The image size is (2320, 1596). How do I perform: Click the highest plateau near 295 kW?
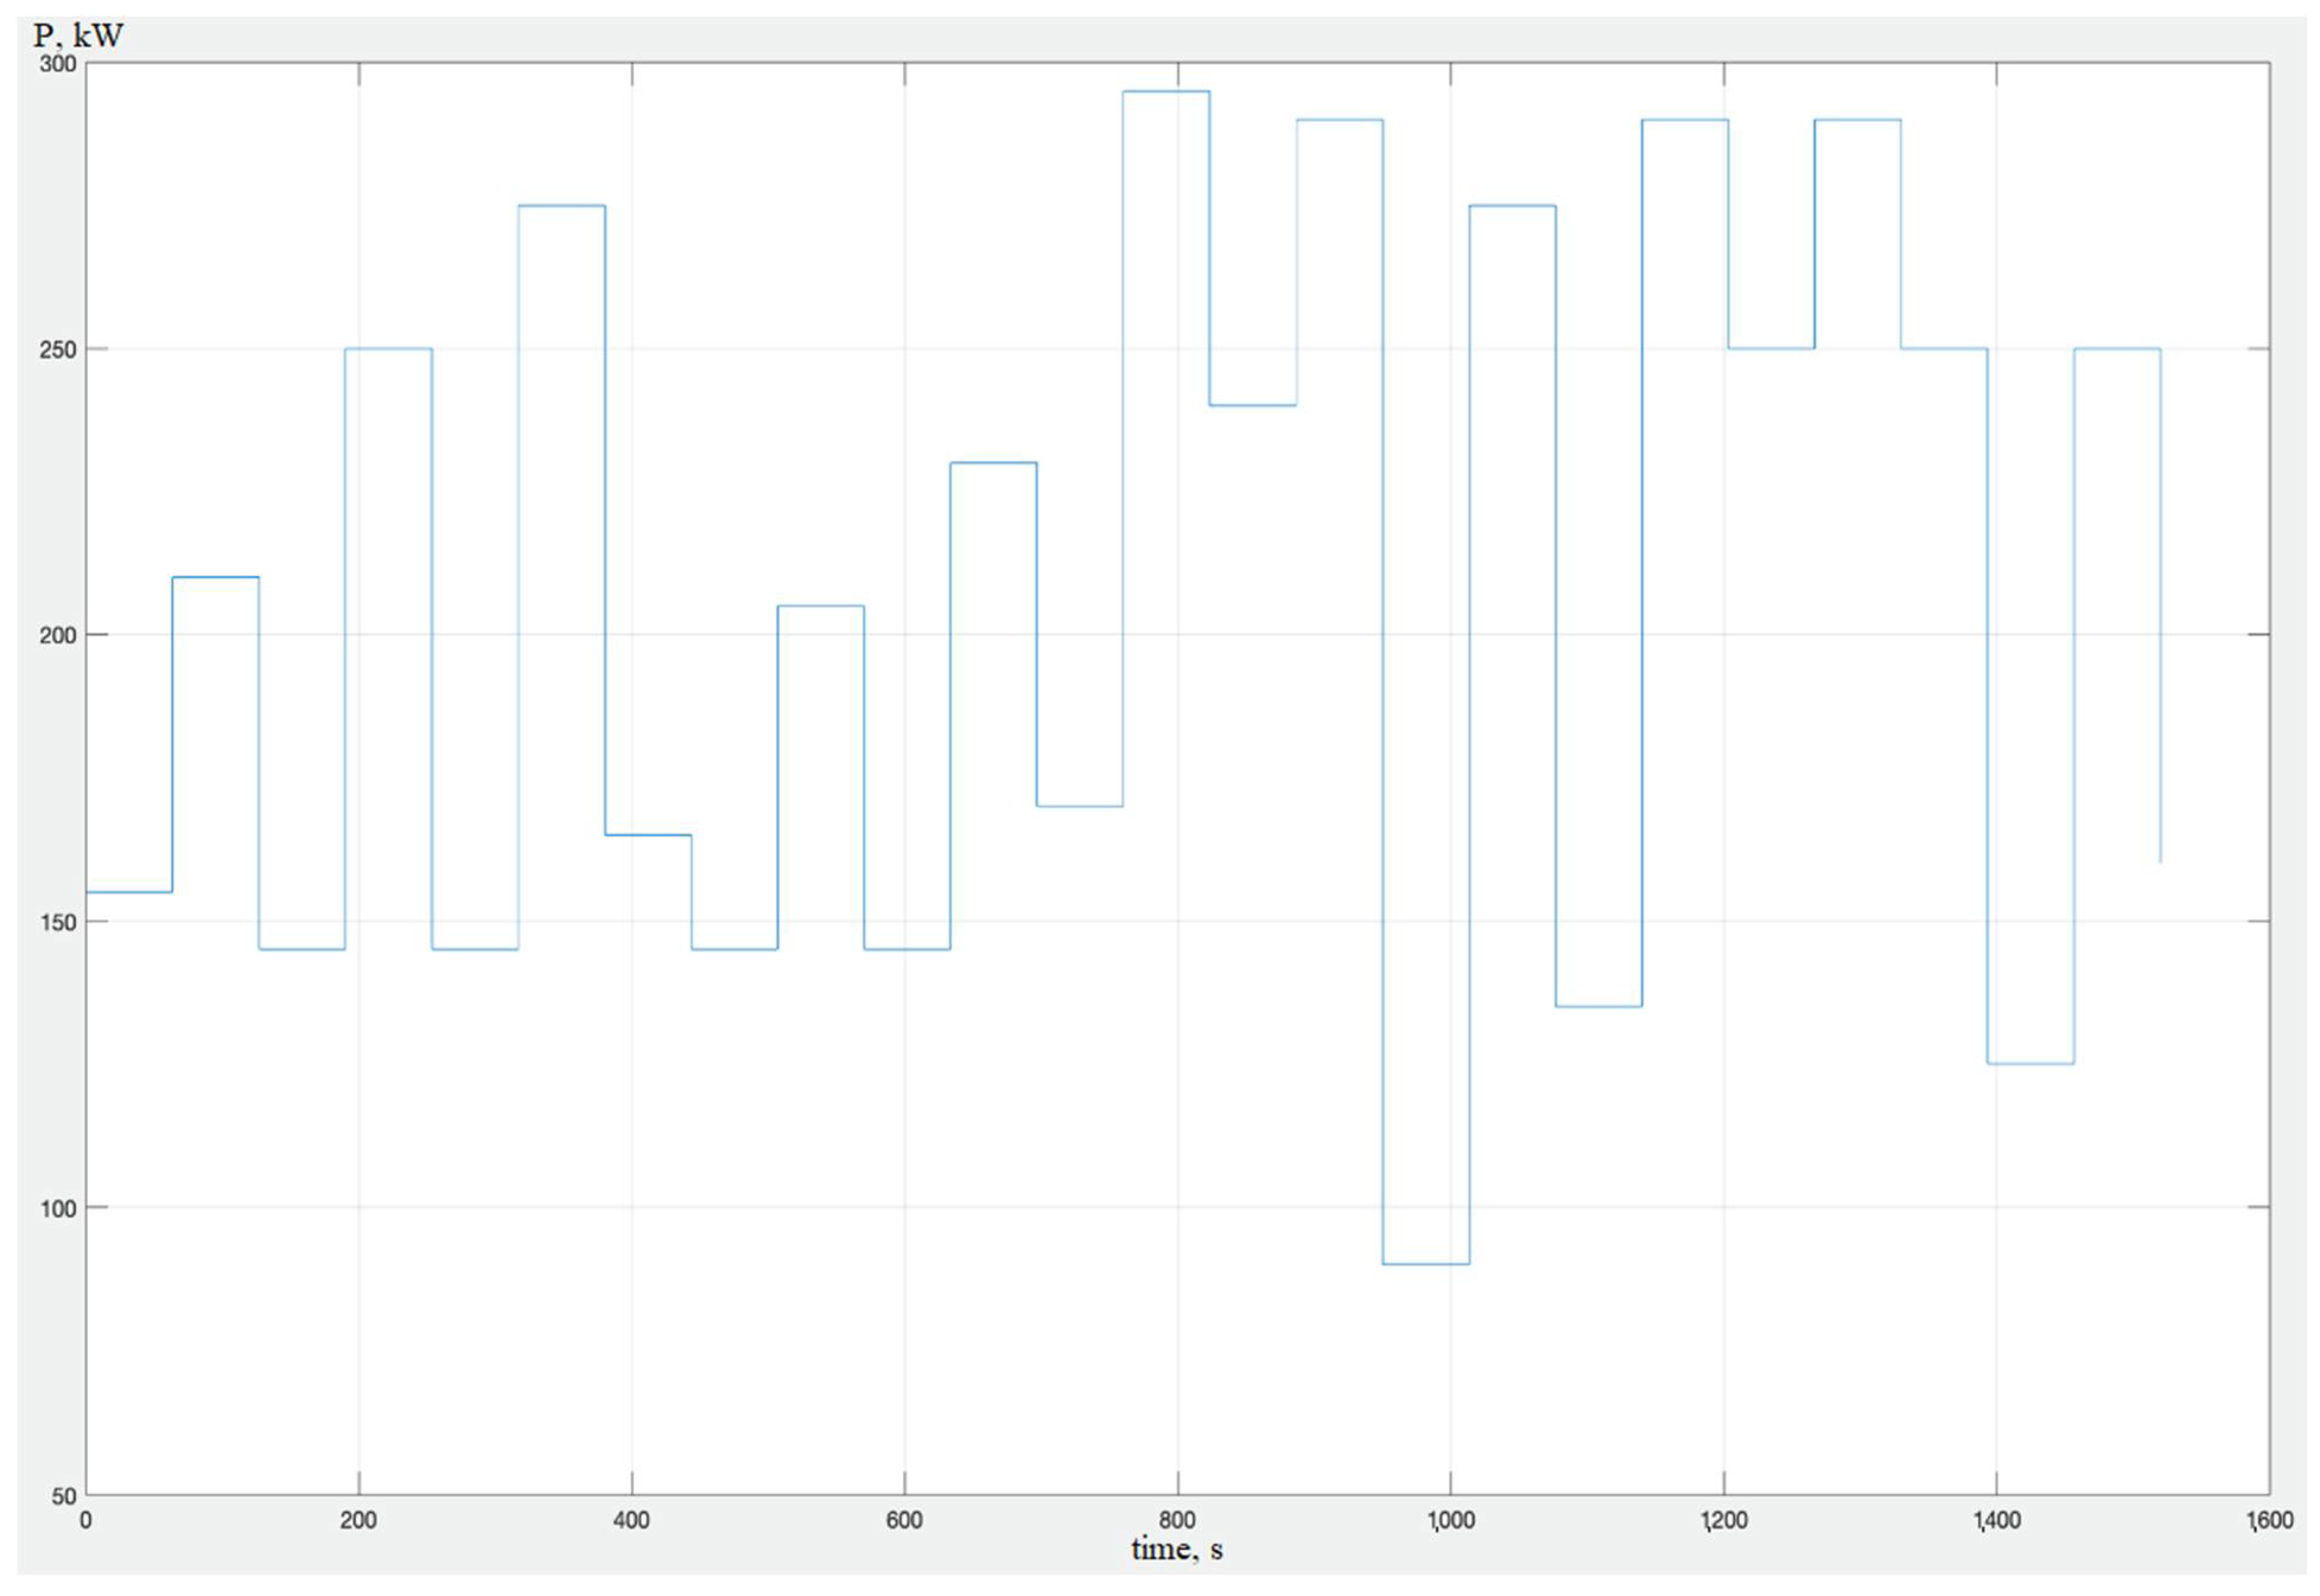pos(1166,92)
